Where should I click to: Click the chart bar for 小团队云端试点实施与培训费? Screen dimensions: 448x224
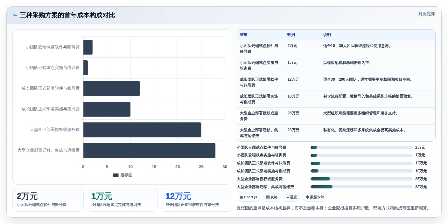tap(86, 68)
